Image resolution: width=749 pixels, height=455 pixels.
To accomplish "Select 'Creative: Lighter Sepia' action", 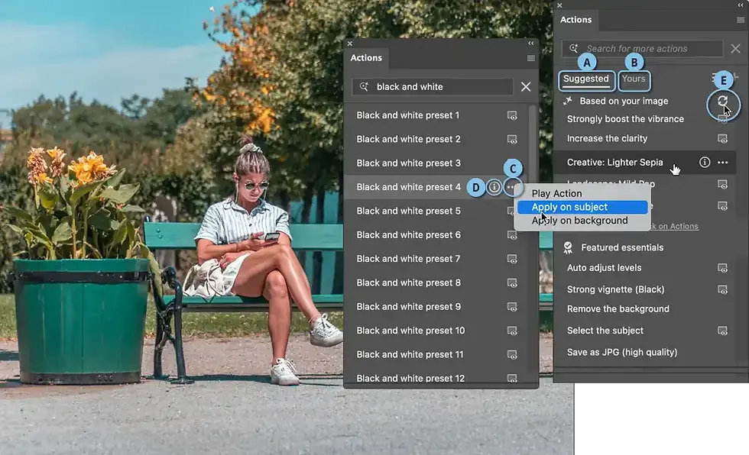I will coord(614,163).
